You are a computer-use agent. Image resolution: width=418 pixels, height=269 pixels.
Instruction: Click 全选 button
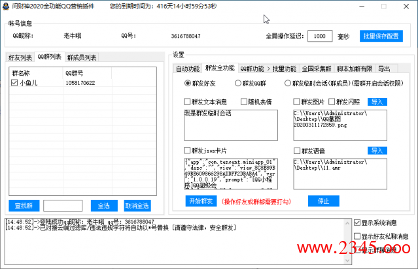(x=104, y=206)
